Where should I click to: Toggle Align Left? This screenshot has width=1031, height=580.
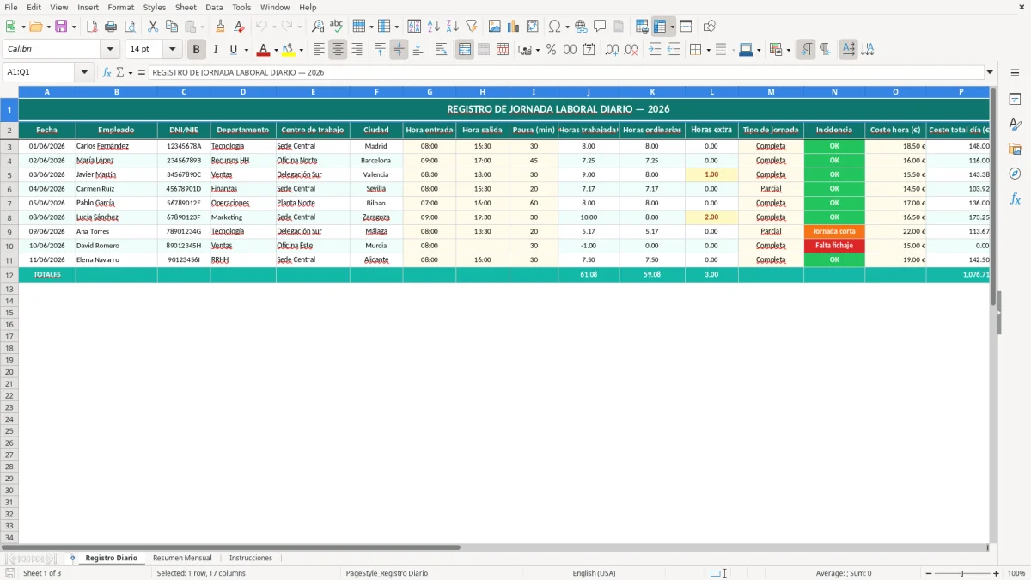319,50
